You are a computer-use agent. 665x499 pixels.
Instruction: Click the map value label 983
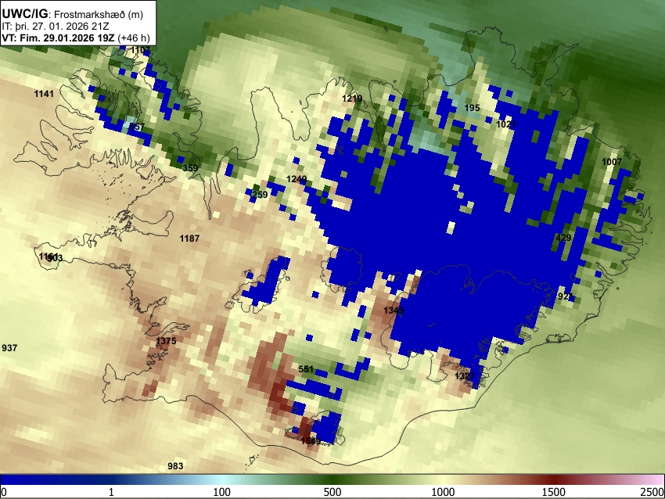pyautogui.click(x=175, y=466)
